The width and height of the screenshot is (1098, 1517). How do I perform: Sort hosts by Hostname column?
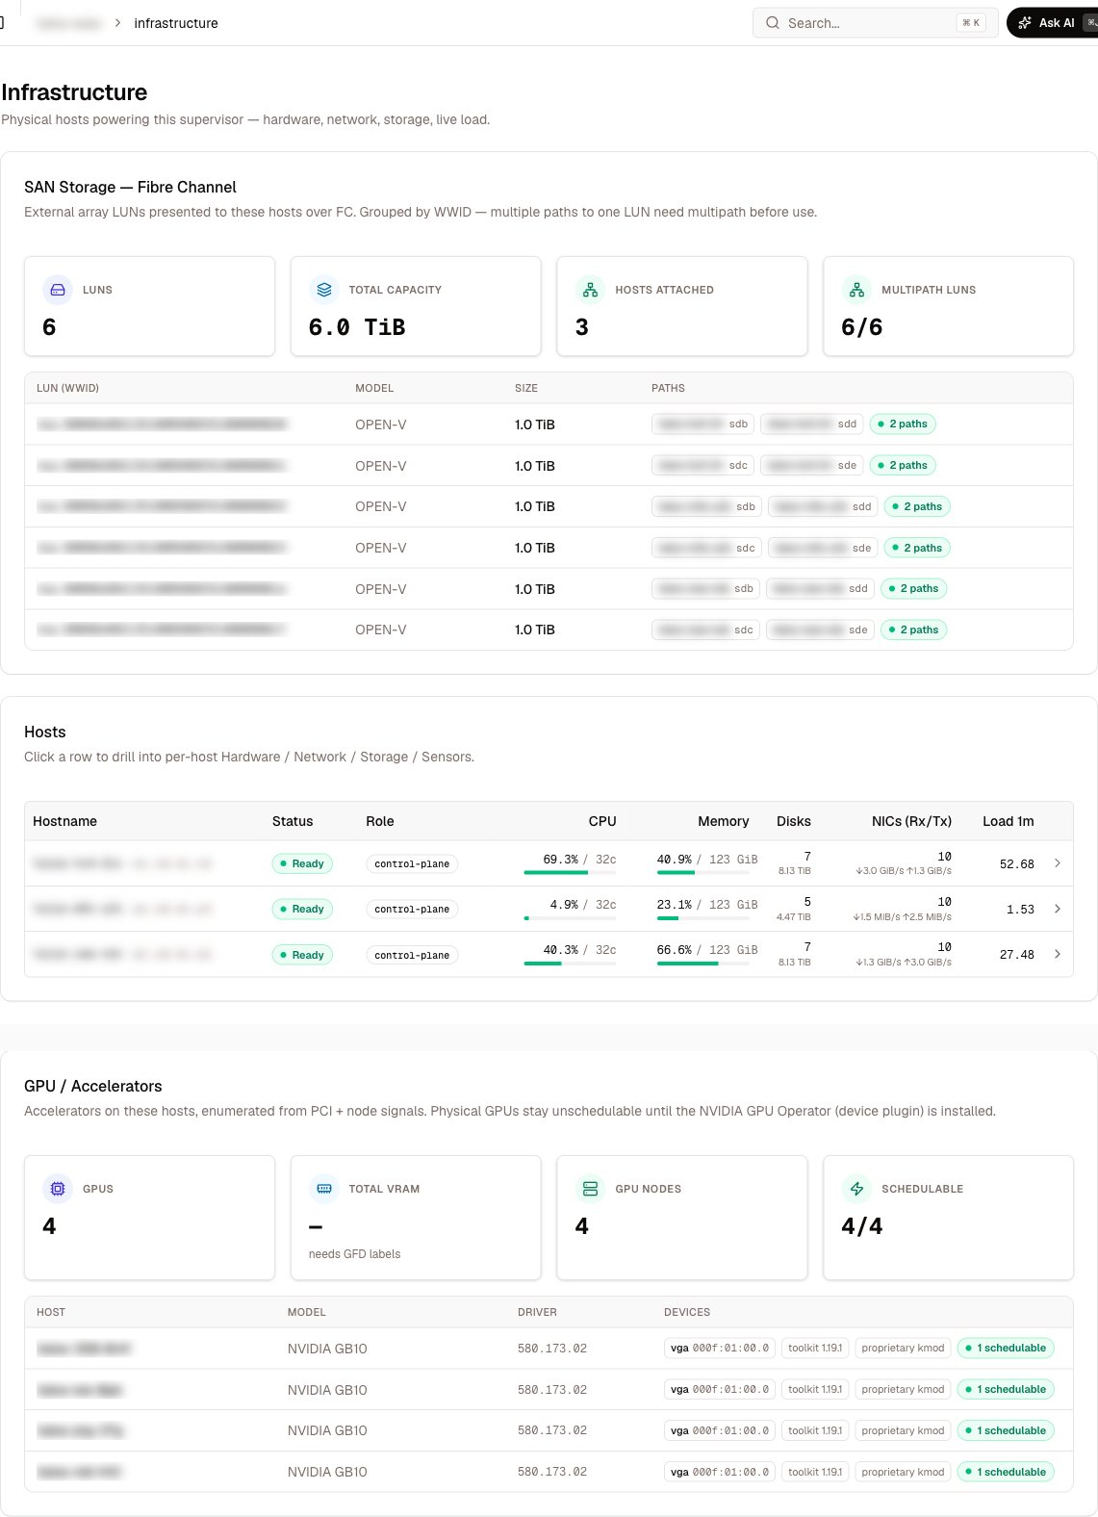point(64,821)
